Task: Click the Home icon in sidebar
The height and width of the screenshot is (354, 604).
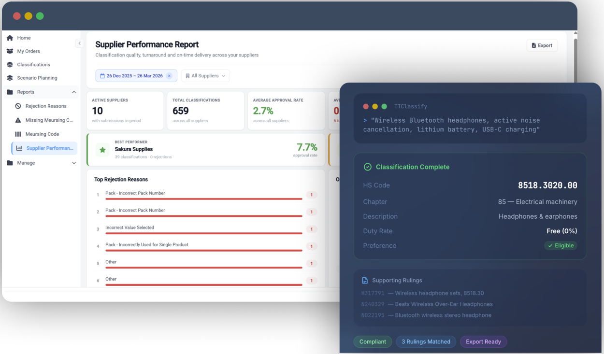Action: pyautogui.click(x=10, y=38)
